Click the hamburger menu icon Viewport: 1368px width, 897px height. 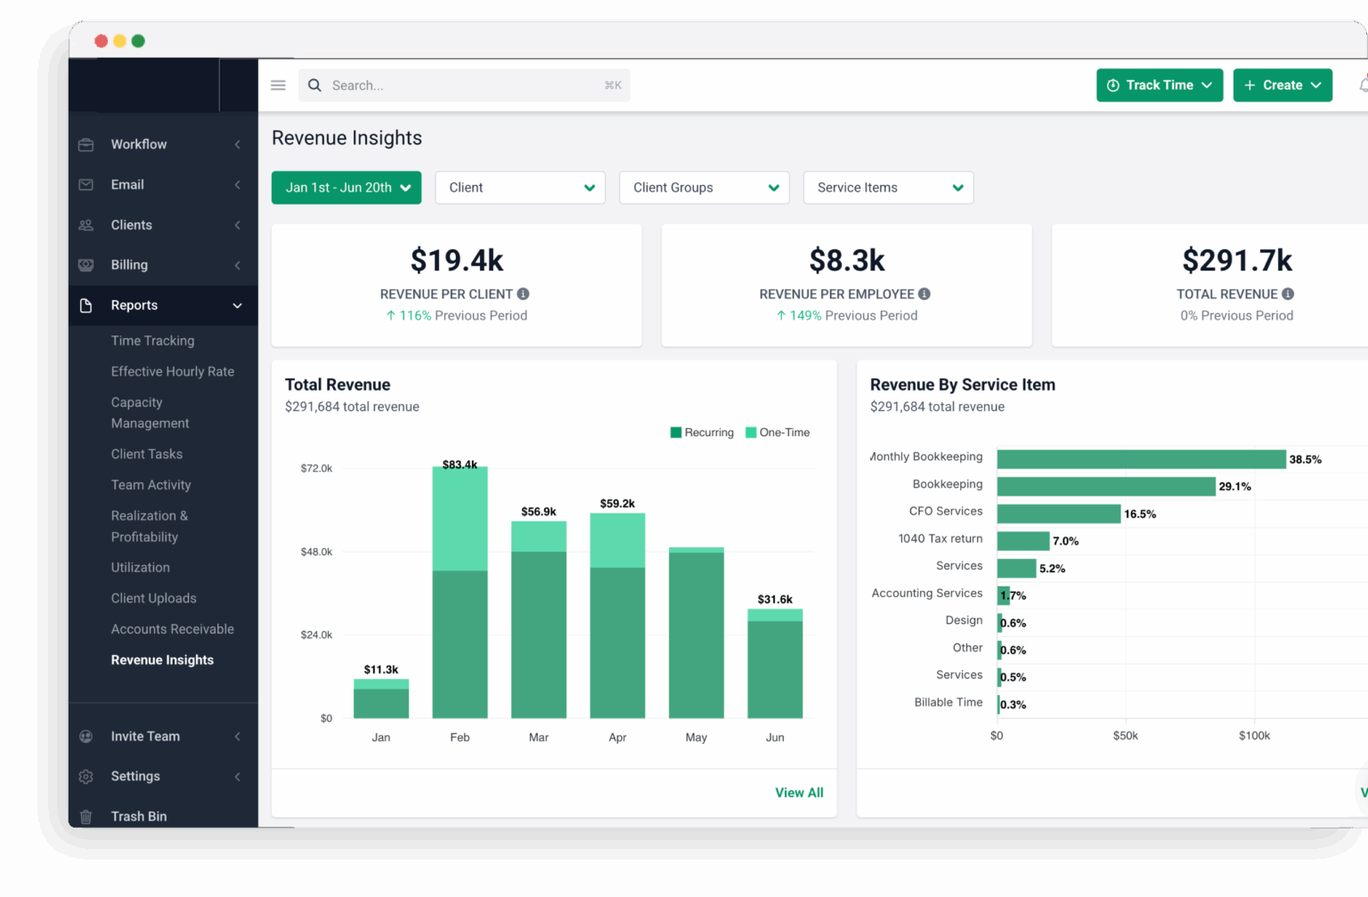point(278,85)
